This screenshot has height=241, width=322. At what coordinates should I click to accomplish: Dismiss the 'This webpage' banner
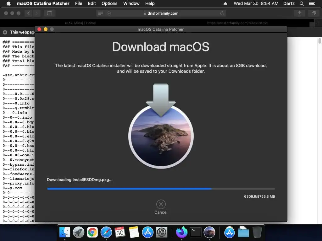5,32
